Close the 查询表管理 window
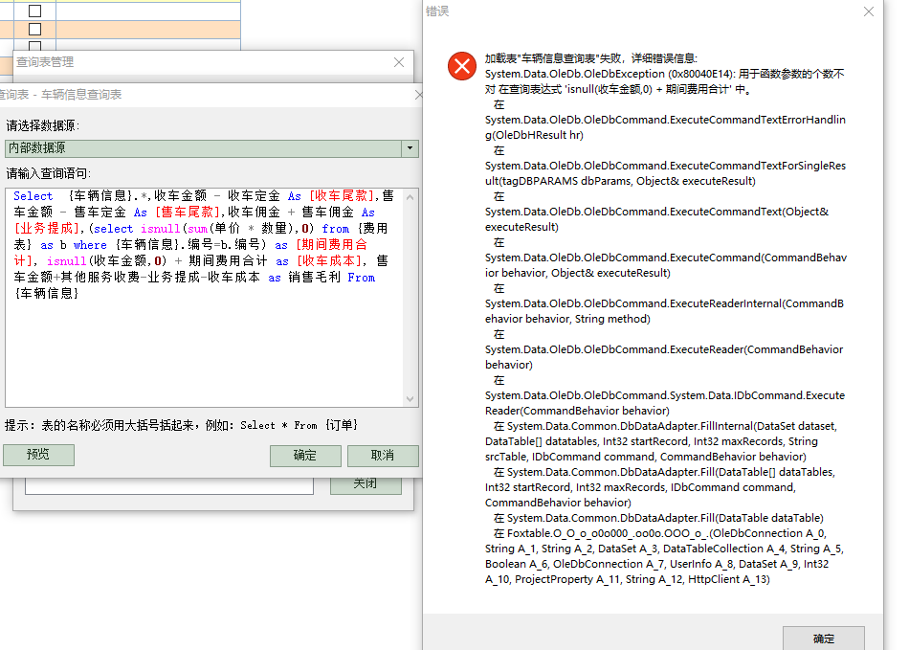This screenshot has width=909, height=650. point(399,62)
